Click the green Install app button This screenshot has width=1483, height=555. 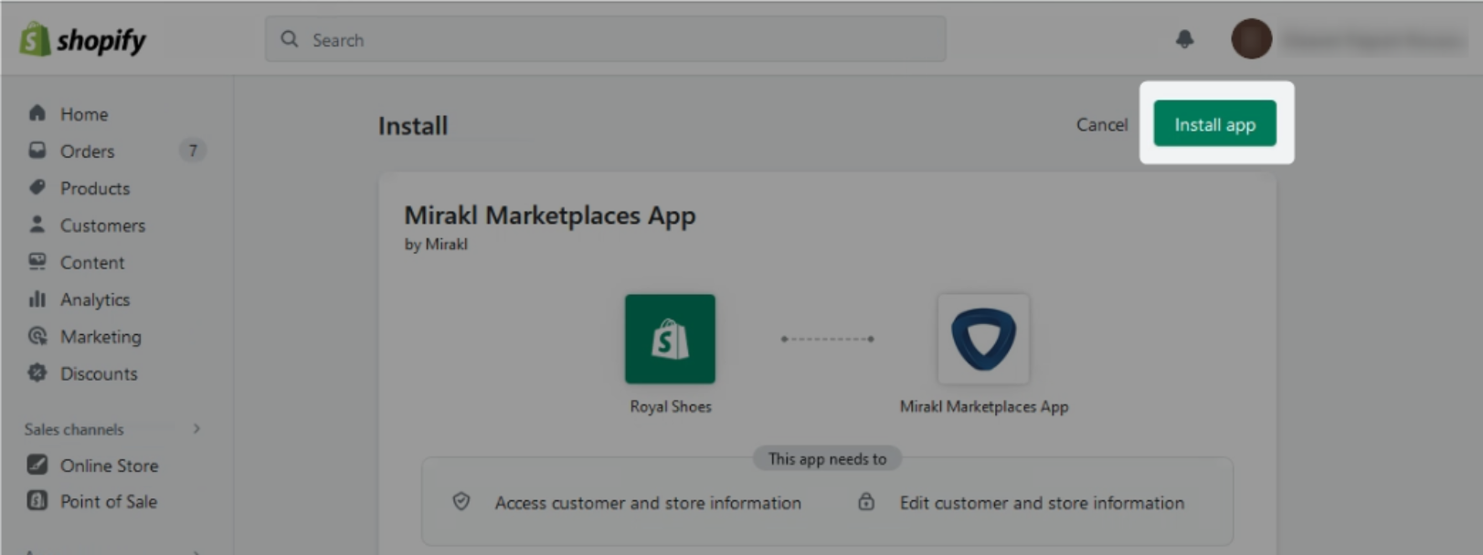(x=1214, y=123)
